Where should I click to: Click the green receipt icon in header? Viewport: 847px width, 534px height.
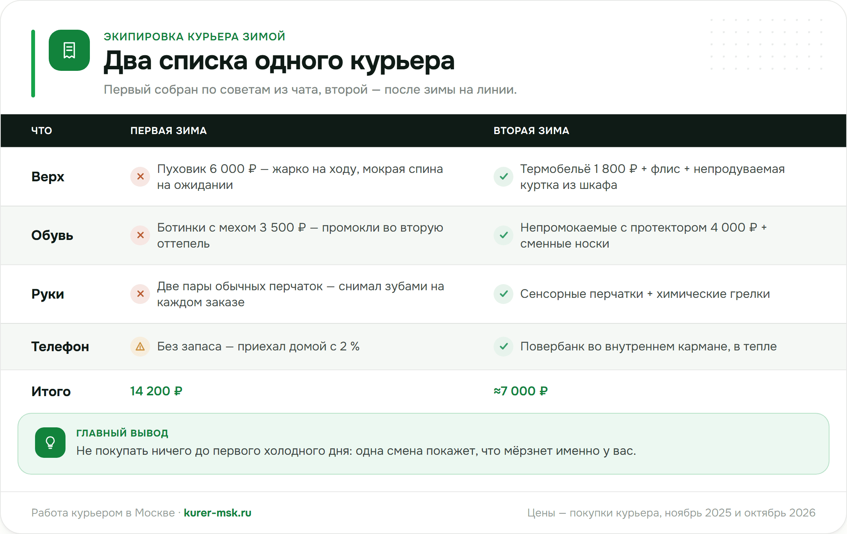69,50
